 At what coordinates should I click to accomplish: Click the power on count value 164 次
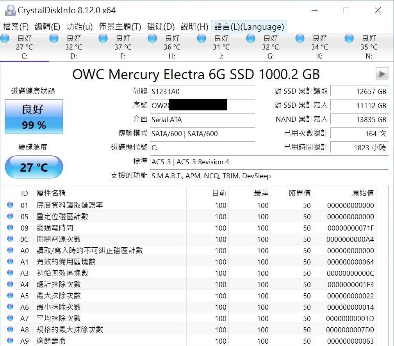pos(359,133)
